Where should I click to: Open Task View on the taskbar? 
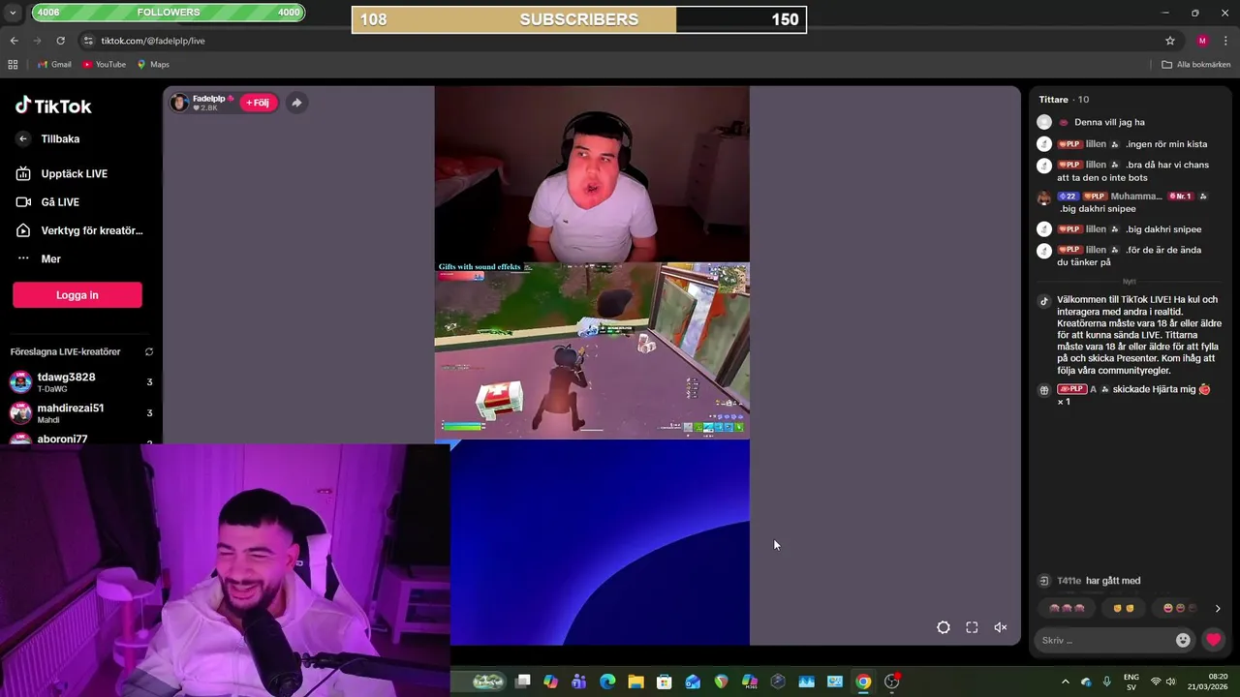(523, 682)
